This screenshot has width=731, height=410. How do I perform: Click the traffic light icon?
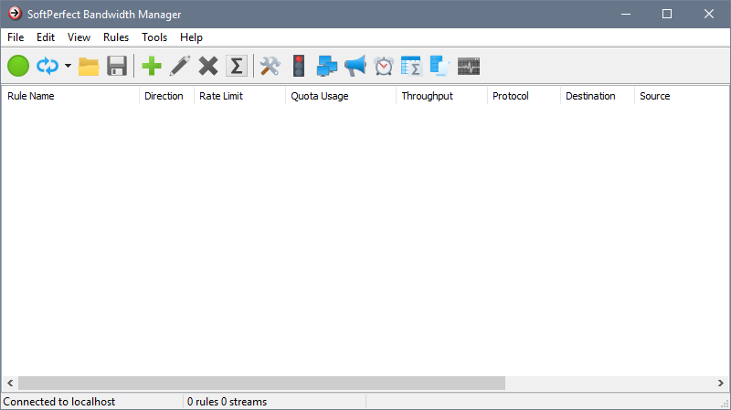point(299,66)
